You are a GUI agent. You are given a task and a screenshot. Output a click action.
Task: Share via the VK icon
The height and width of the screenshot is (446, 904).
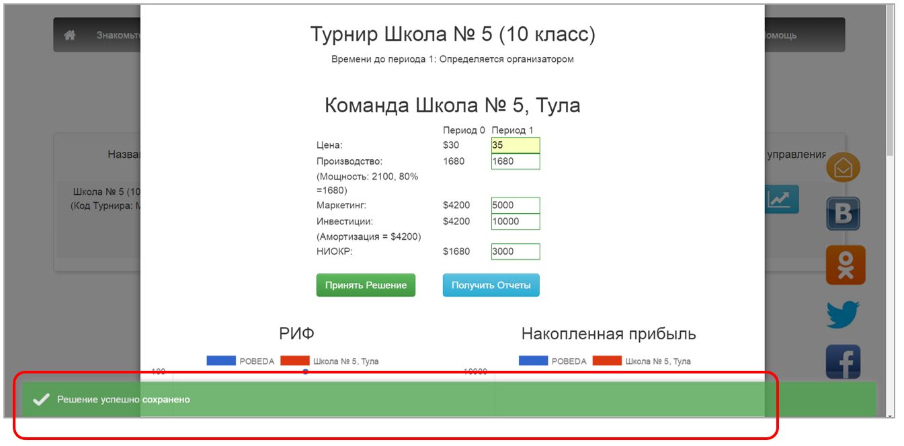click(x=844, y=214)
